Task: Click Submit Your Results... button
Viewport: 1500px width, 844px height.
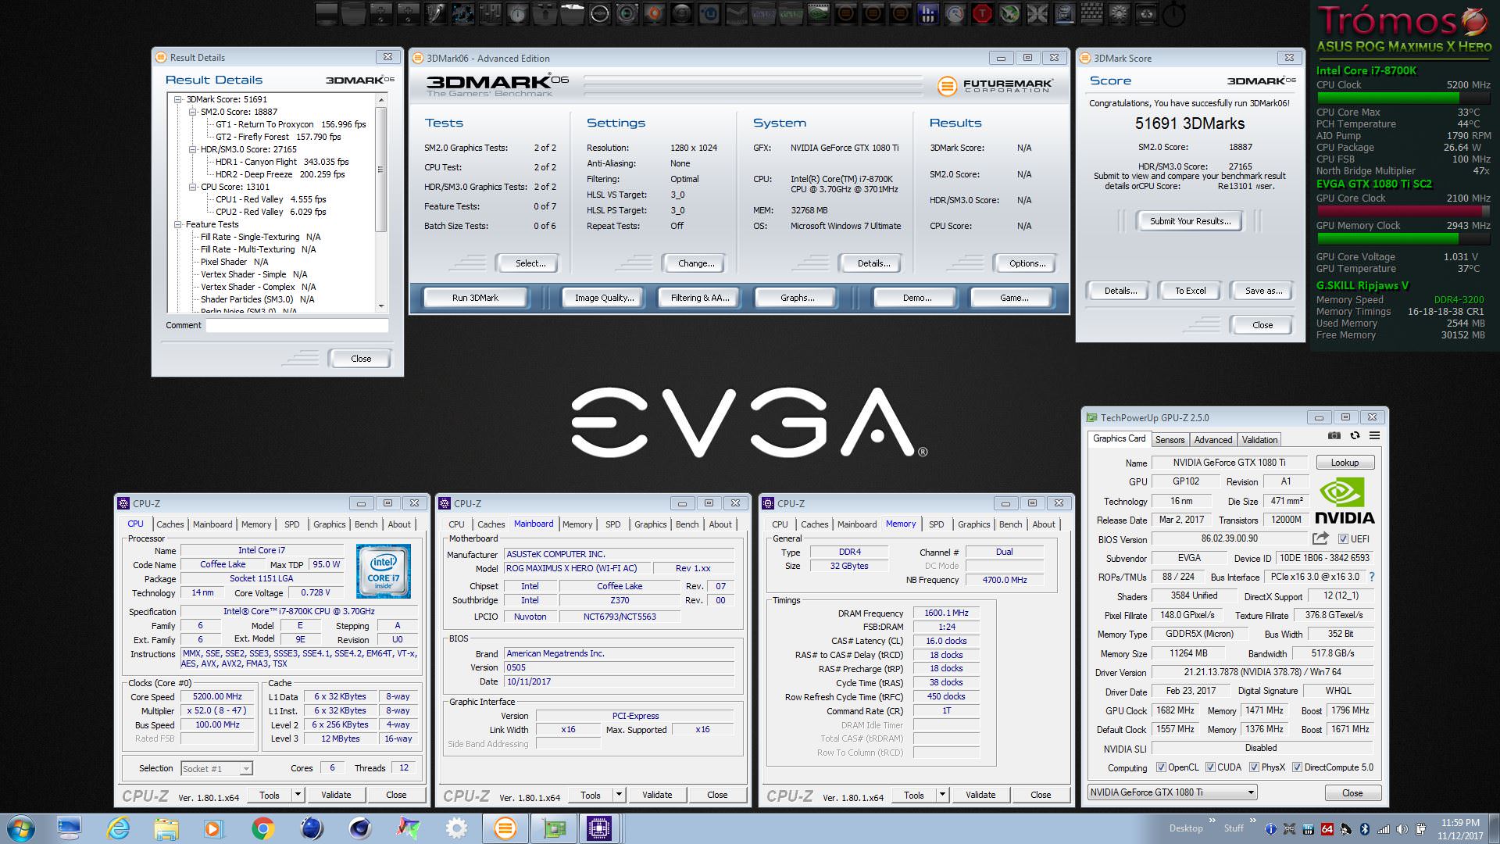Action: [x=1190, y=221]
